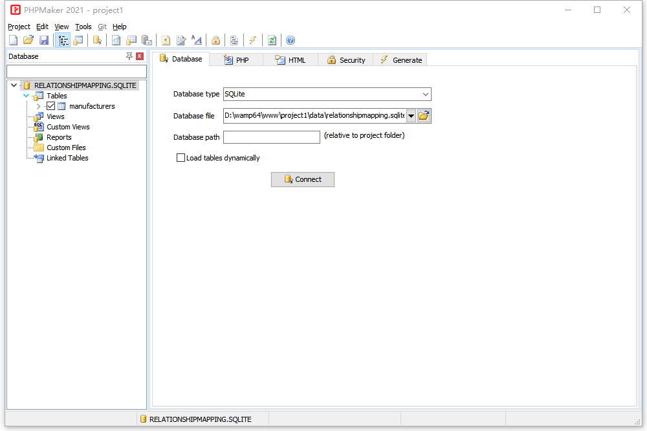Click the Tables node icon in the tree

pos(38,96)
